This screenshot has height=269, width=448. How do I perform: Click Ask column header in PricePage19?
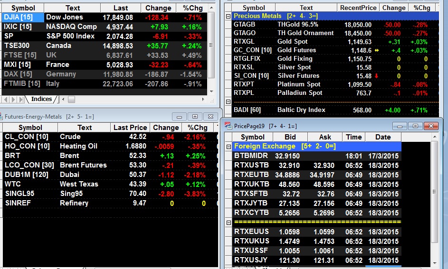325,137
